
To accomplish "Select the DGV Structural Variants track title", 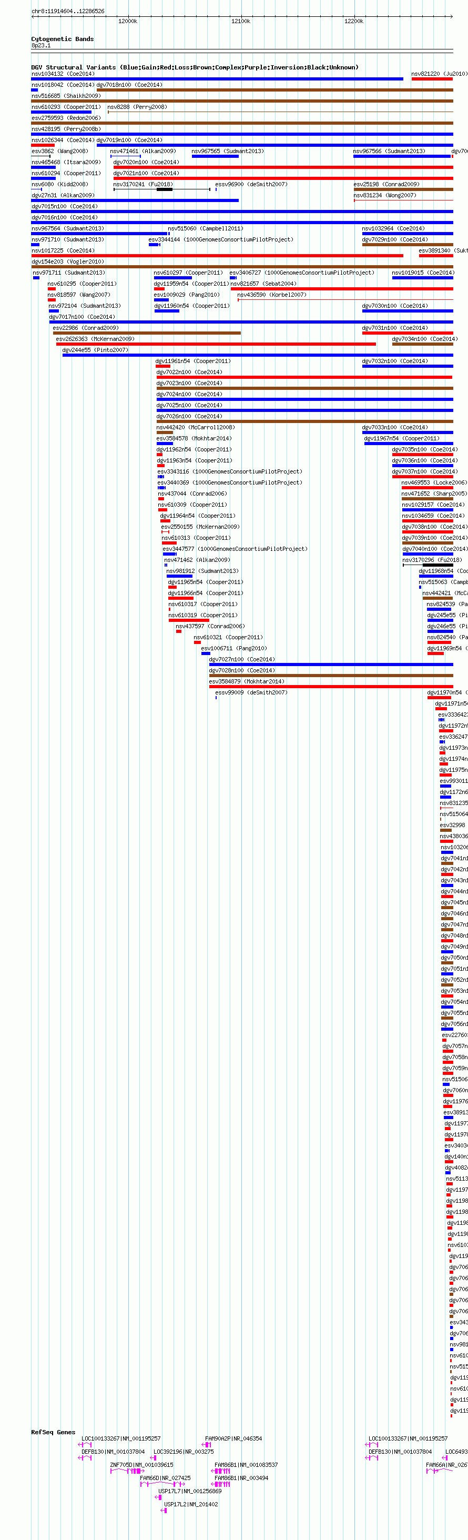I will pyautogui.click(x=195, y=67).
